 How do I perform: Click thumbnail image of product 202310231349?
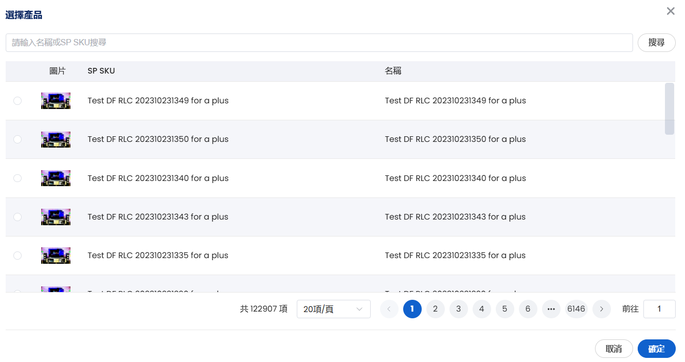56,101
